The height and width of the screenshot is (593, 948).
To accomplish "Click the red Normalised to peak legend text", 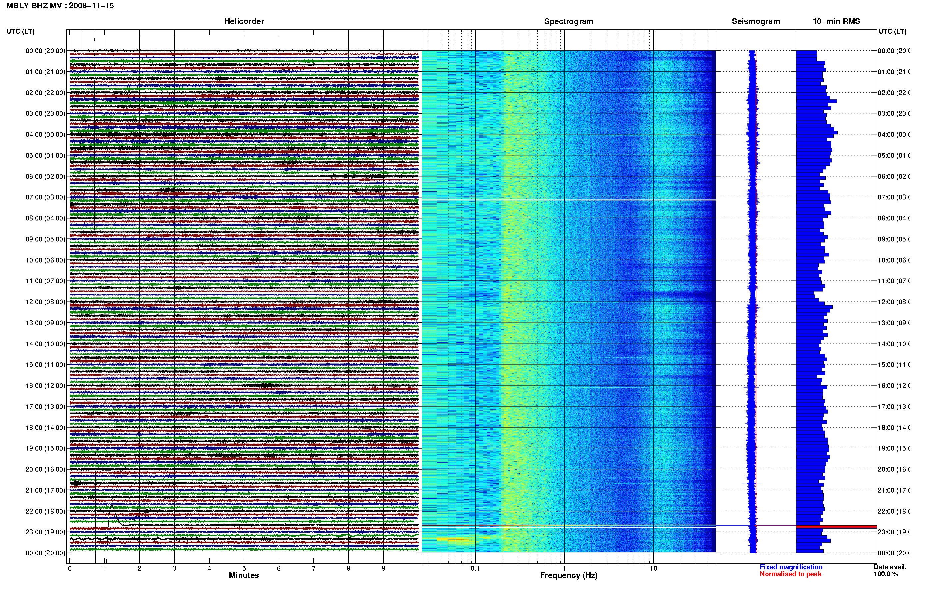I will (x=790, y=574).
